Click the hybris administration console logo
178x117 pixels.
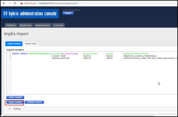(30, 14)
